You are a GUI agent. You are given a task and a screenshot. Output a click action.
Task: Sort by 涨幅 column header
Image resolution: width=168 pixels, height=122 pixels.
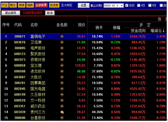point(116,28)
